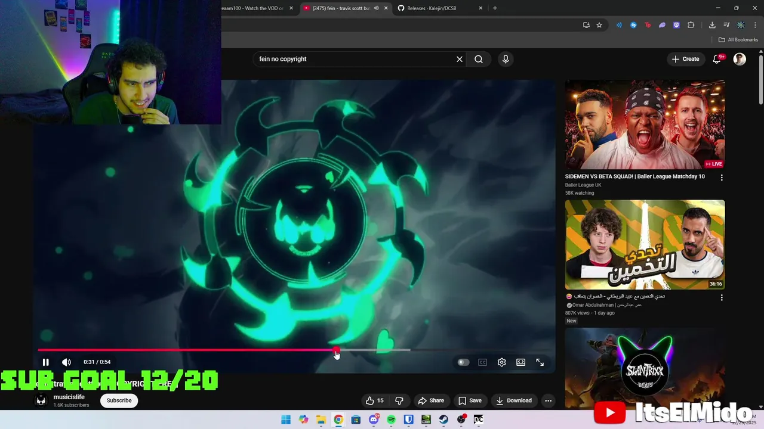Image resolution: width=764 pixels, height=429 pixels.
Task: Open the red Tp extension
Action: click(x=648, y=25)
